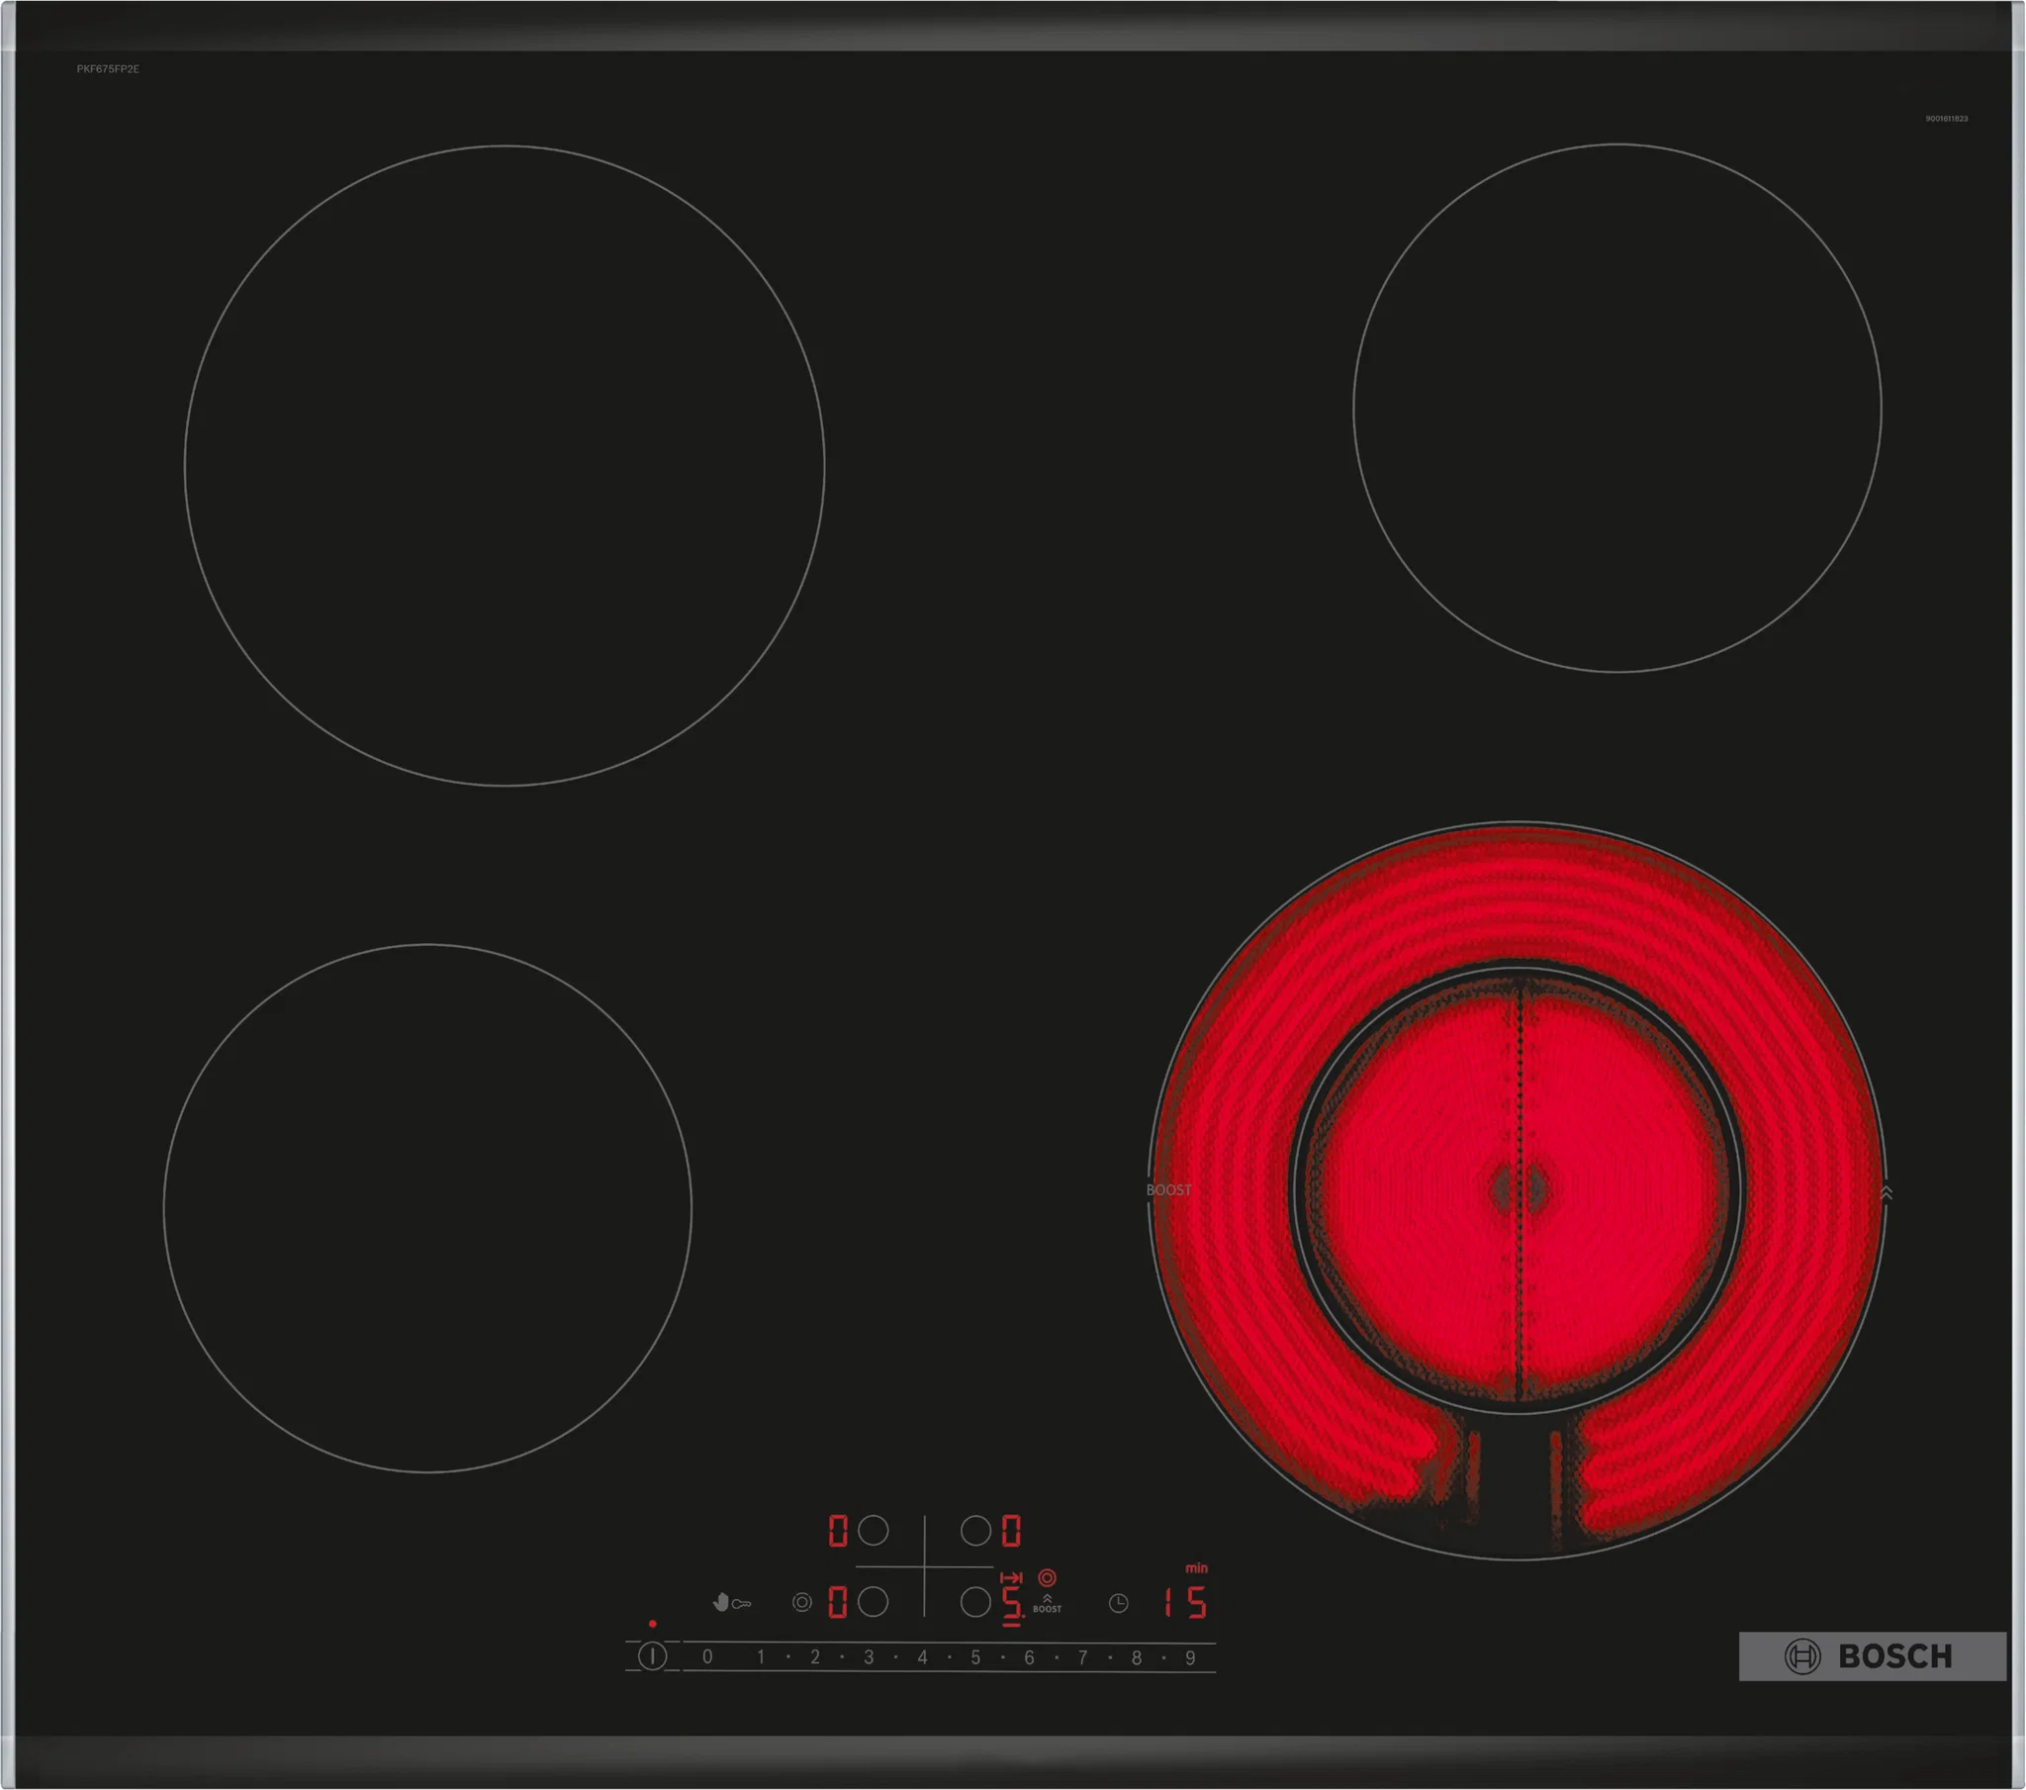Click the PKF675FP2E model number text
The width and height of the screenshot is (2026, 1790).
coord(108,69)
